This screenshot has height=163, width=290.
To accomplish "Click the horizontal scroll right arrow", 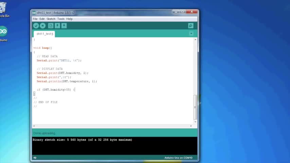I will click(x=191, y=126).
